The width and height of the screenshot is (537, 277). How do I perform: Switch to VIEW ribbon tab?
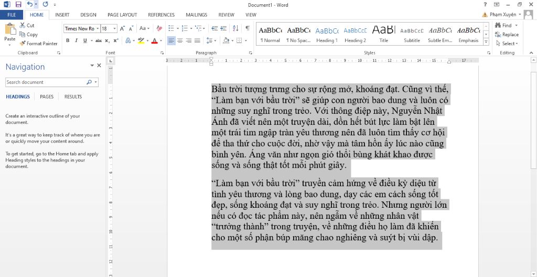[251, 15]
